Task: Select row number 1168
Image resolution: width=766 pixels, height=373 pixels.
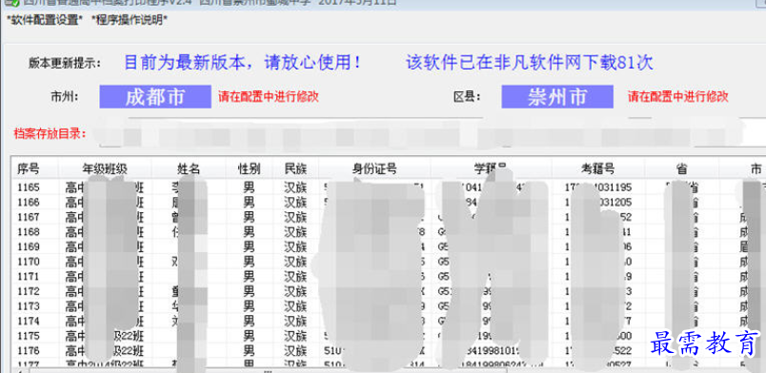Action: [29, 231]
